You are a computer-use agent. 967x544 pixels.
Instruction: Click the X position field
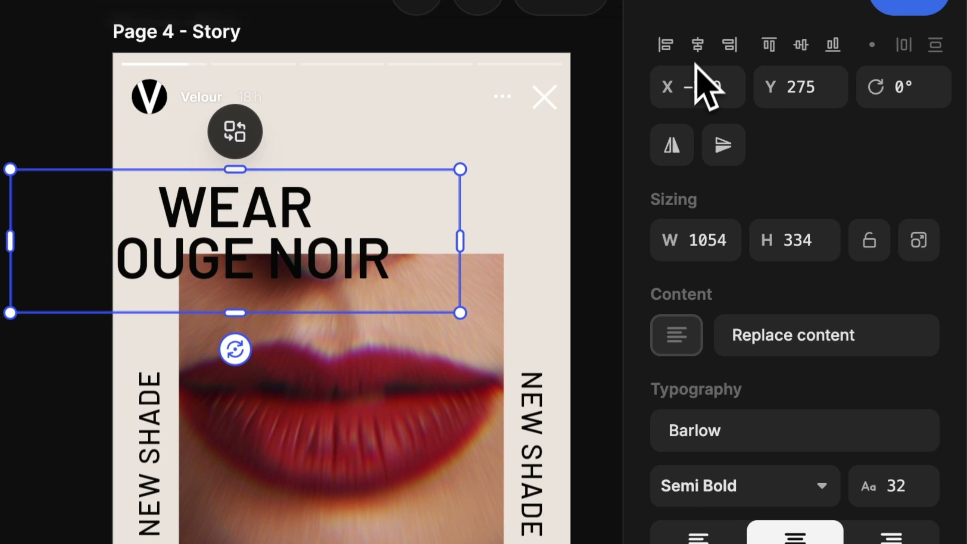(698, 87)
